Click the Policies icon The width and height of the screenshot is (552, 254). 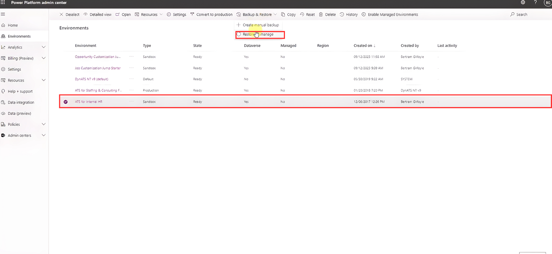(3, 124)
